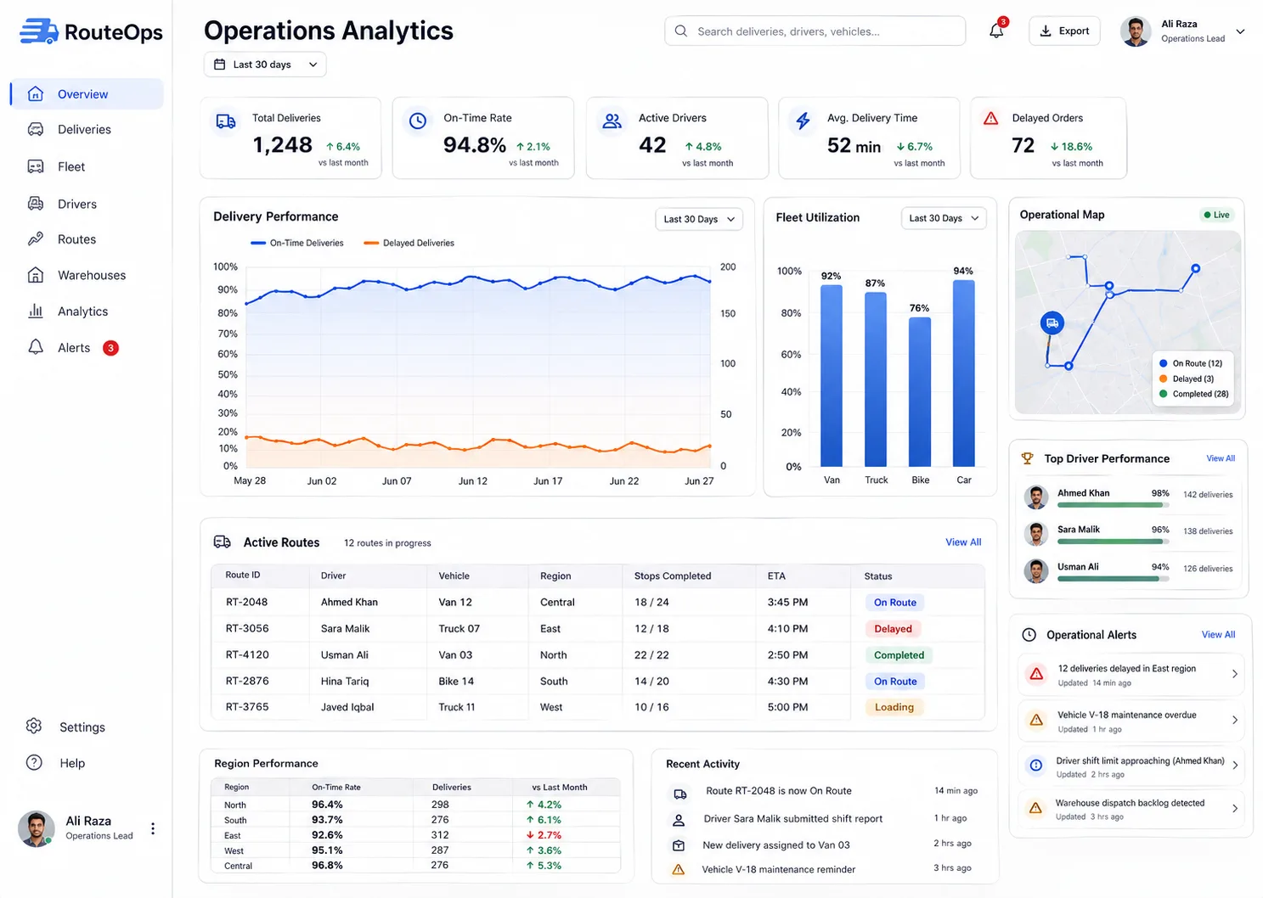Viewport: 1263px width, 898px height.
Task: Click the truck marker on the Operational Map
Action: tap(1052, 323)
